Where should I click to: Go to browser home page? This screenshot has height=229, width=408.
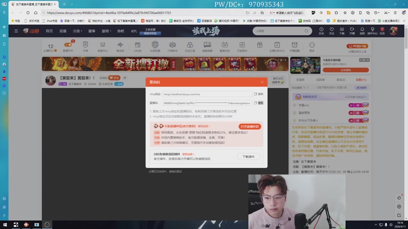tap(36, 13)
